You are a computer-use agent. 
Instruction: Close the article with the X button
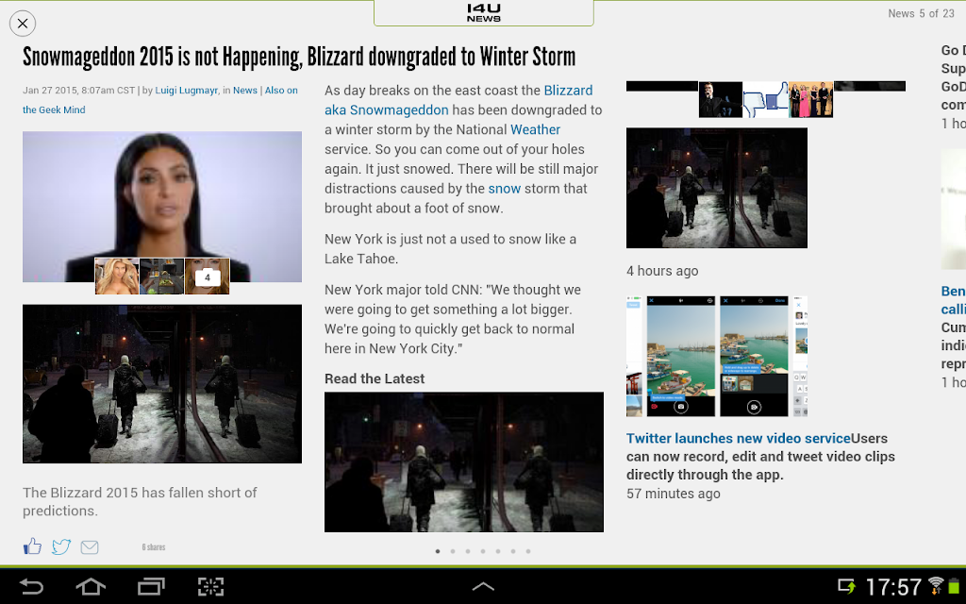coord(23,24)
